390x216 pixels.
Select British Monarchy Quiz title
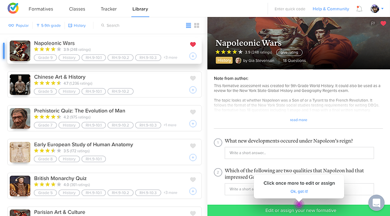coord(60,178)
